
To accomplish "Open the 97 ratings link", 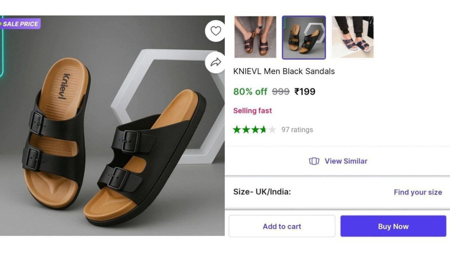I will tap(297, 130).
